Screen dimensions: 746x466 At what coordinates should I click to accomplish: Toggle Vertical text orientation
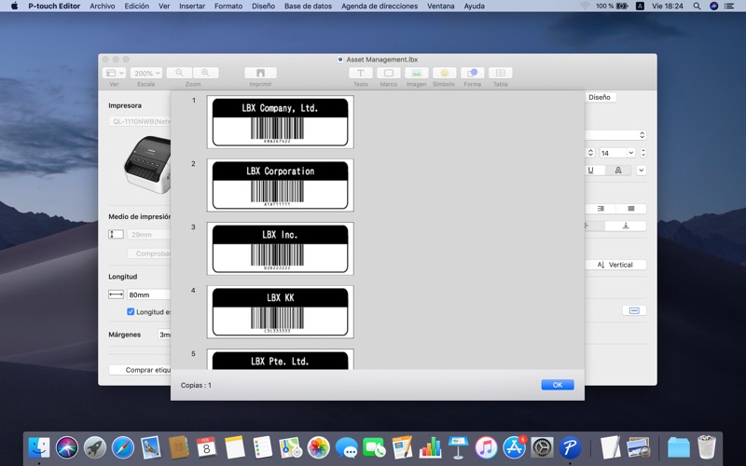coord(615,265)
